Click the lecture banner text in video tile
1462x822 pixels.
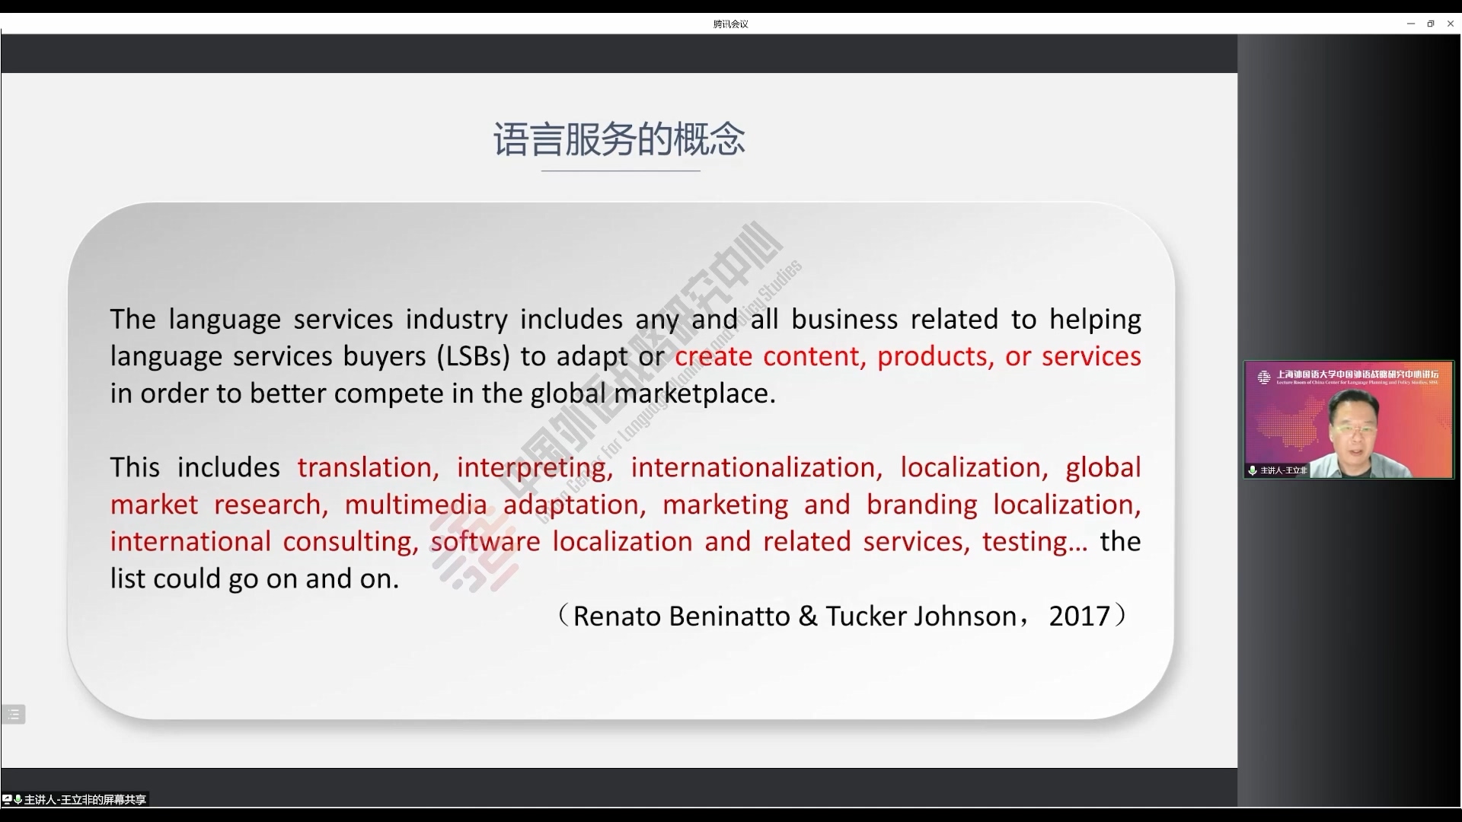[x=1357, y=376]
